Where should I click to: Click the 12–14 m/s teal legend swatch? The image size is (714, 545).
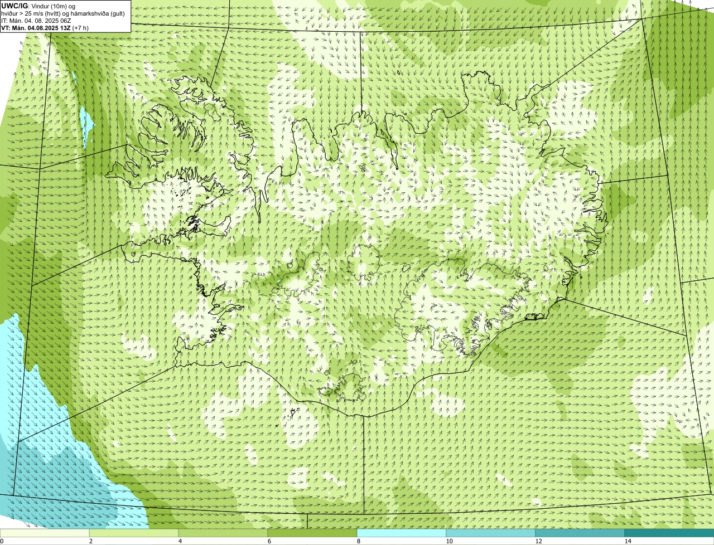(x=580, y=533)
